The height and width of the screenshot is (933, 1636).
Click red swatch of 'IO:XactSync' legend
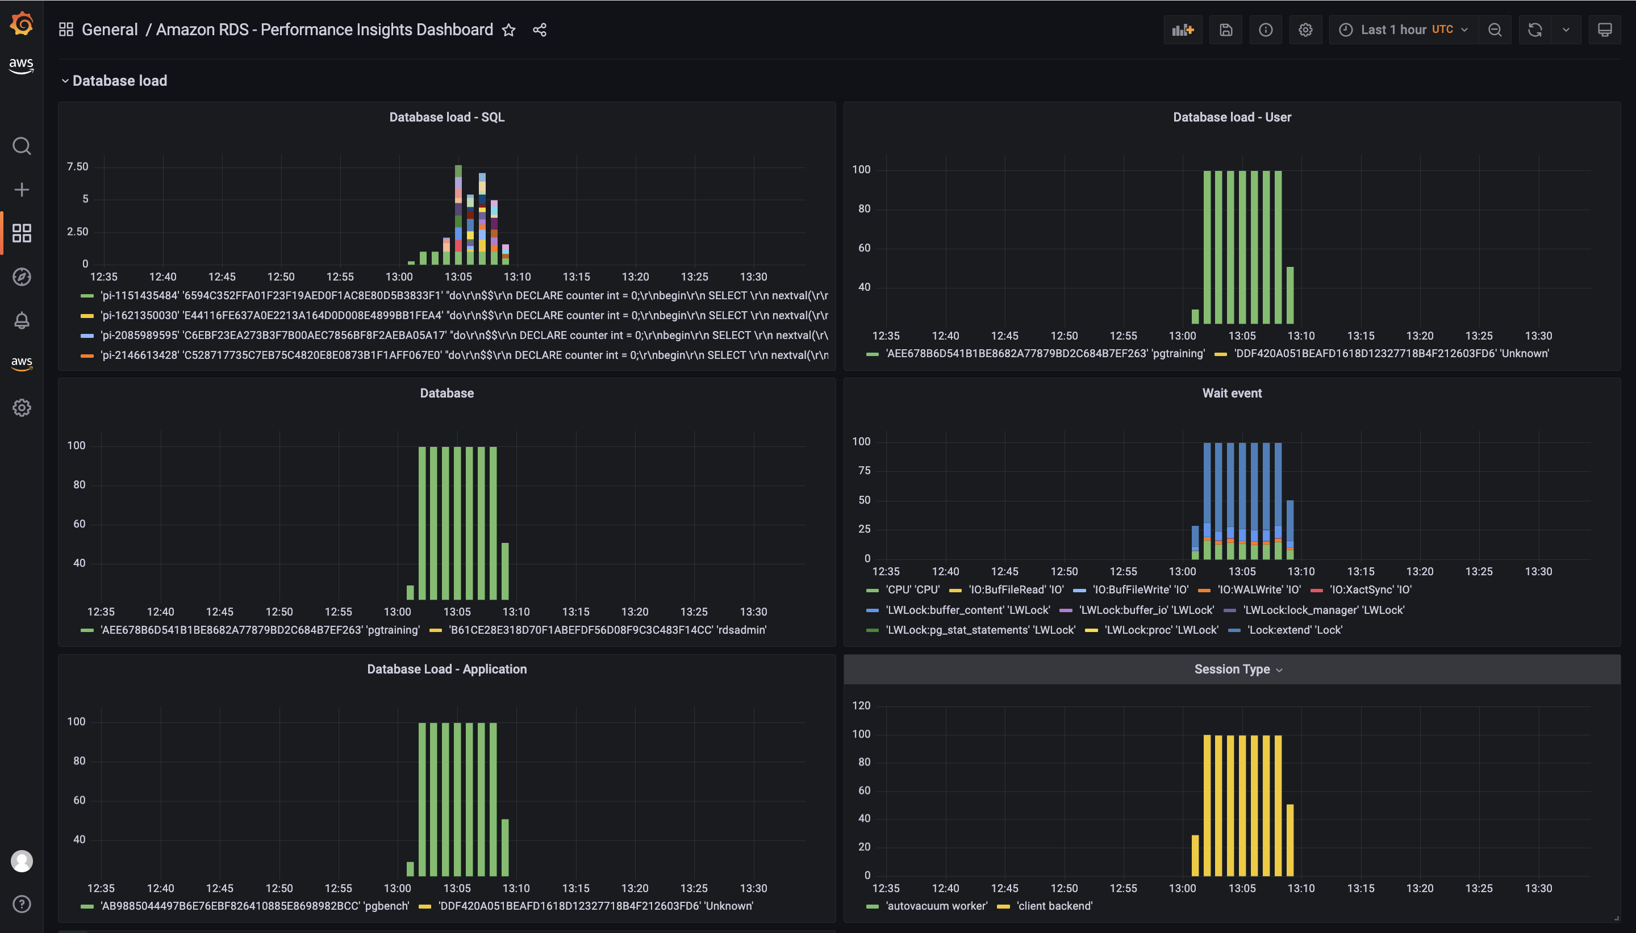1317,590
